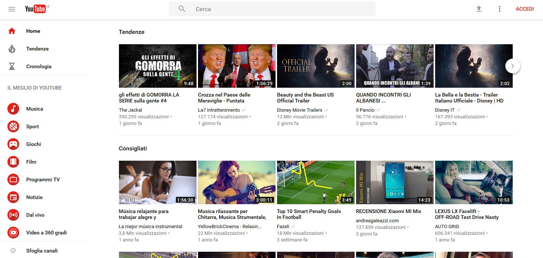This screenshot has height=258, width=543.
Task: Open La Bella e la Bestia thumbnail
Action: click(x=474, y=66)
